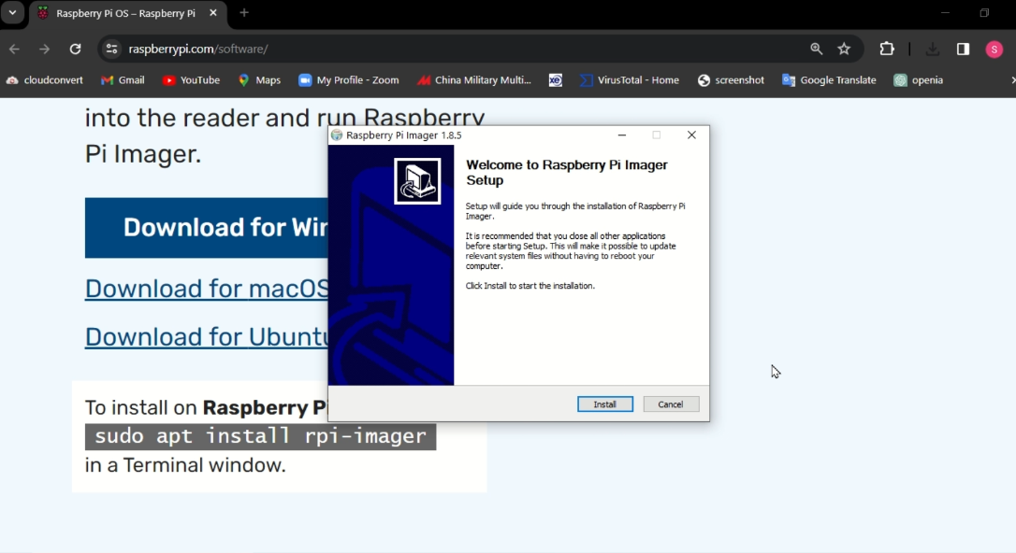
Task: Open the Chrome profile avatar S
Action: 994,50
